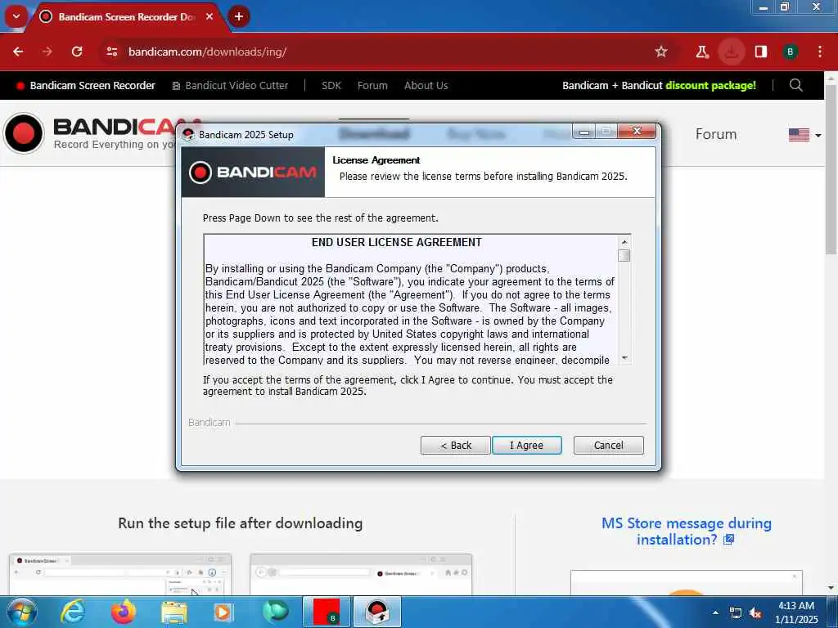The width and height of the screenshot is (838, 628).
Task: Open the green sphere taskbar app
Action: coord(275,612)
